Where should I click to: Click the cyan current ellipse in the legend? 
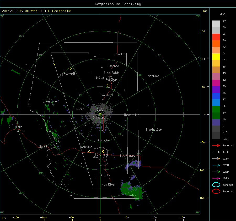point(216,185)
